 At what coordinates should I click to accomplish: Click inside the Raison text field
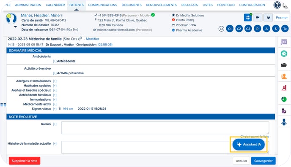[165, 128]
